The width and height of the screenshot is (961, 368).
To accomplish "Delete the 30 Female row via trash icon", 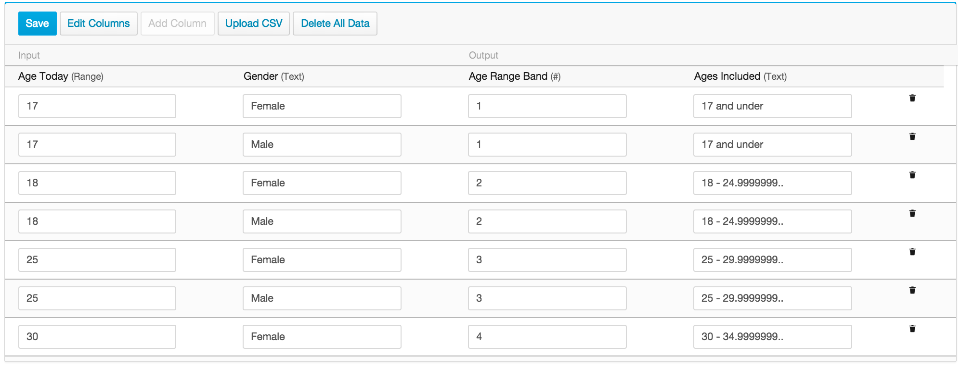I will [x=912, y=329].
